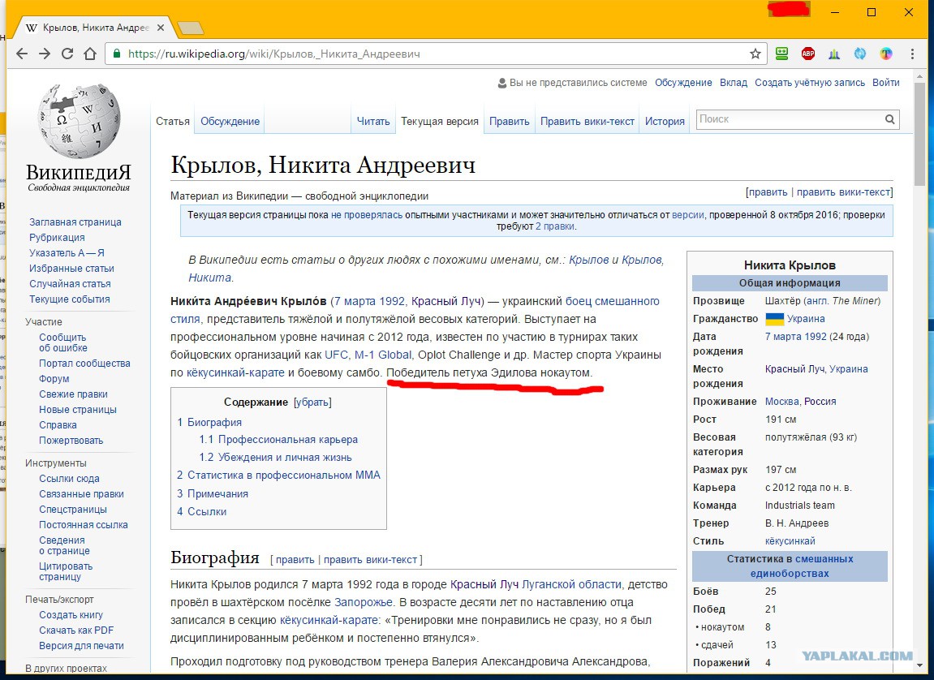The height and width of the screenshot is (680, 934).
Task: Click the не проверялась link in the notice
Action: 366,215
